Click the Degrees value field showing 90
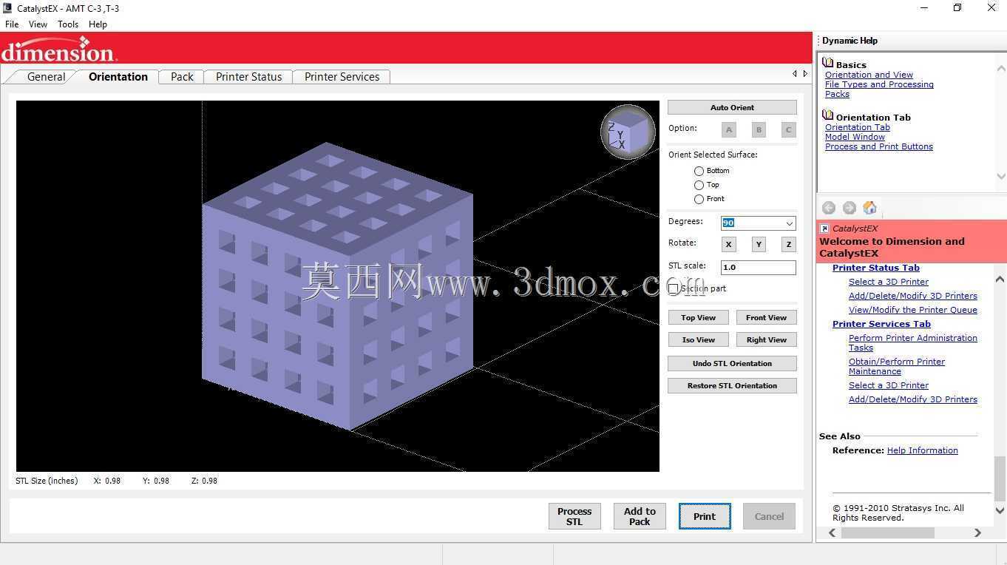This screenshot has height=565, width=1007. click(752, 223)
